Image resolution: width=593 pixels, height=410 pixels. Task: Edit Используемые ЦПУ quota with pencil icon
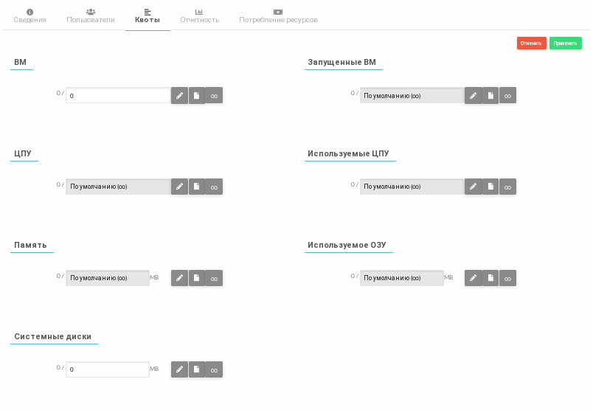[x=473, y=187]
